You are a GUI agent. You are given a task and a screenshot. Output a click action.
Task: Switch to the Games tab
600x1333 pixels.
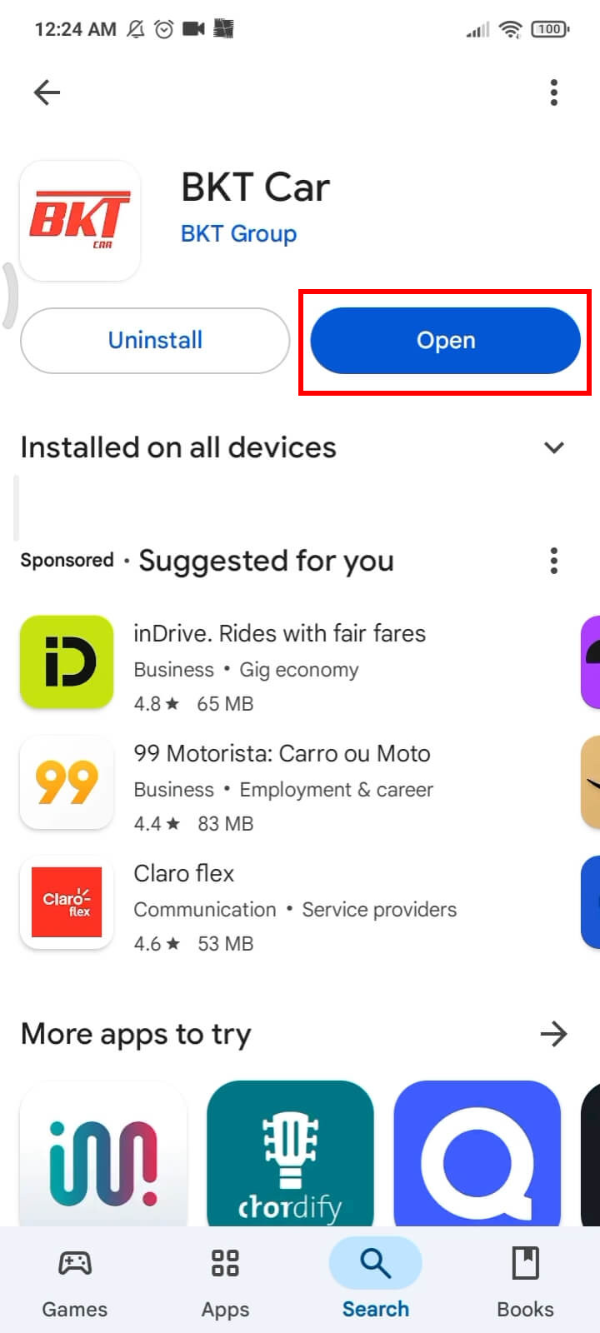pos(75,1283)
